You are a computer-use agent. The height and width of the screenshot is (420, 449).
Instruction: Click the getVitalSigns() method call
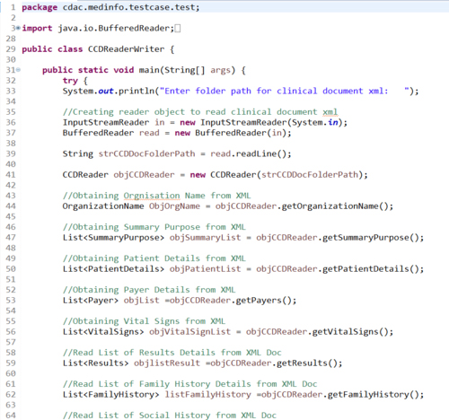(350, 332)
